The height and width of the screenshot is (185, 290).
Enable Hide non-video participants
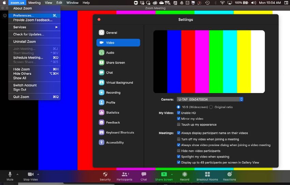click(179, 151)
